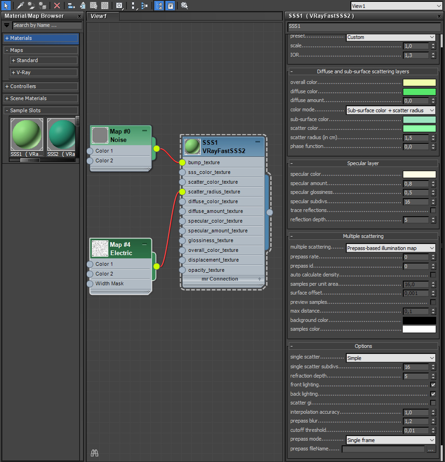Click the binoculars search icon in View1
Viewport: 445px width, 462px height.
pyautogui.click(x=95, y=453)
